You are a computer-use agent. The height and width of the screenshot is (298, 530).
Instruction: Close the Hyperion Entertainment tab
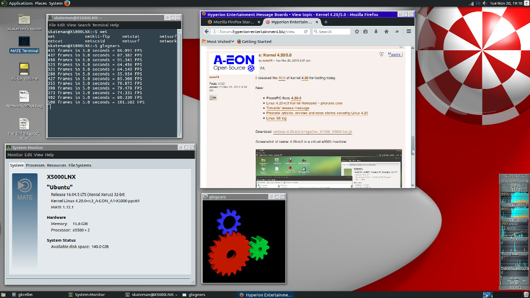317,22
